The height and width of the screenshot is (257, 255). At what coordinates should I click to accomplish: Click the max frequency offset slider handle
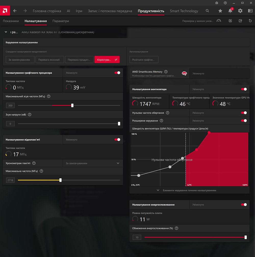(x=72, y=105)
